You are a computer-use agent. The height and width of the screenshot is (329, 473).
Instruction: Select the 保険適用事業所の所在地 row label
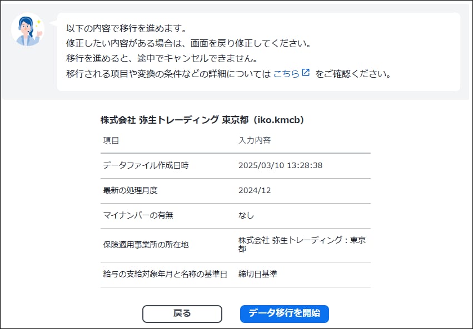(x=146, y=245)
